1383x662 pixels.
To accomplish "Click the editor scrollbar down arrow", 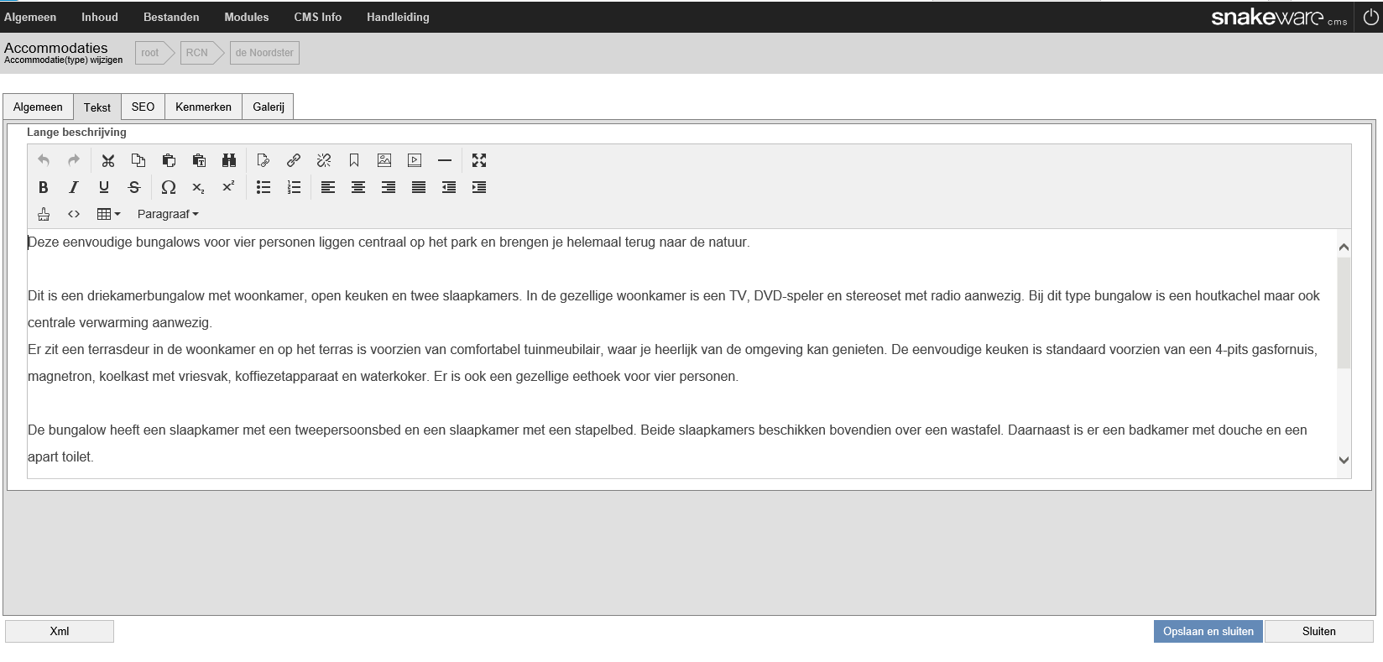I will pyautogui.click(x=1344, y=460).
